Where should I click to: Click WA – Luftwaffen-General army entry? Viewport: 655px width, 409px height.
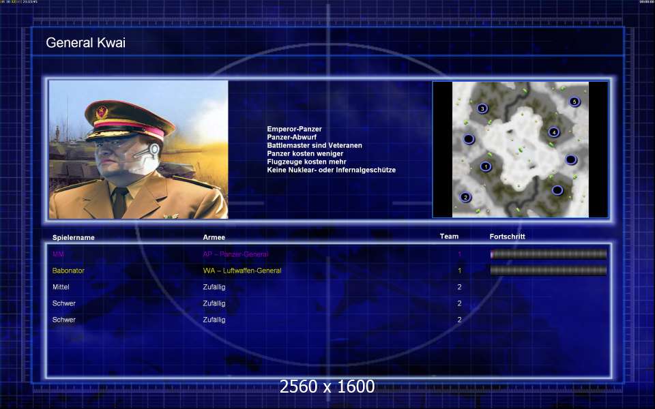[242, 271]
